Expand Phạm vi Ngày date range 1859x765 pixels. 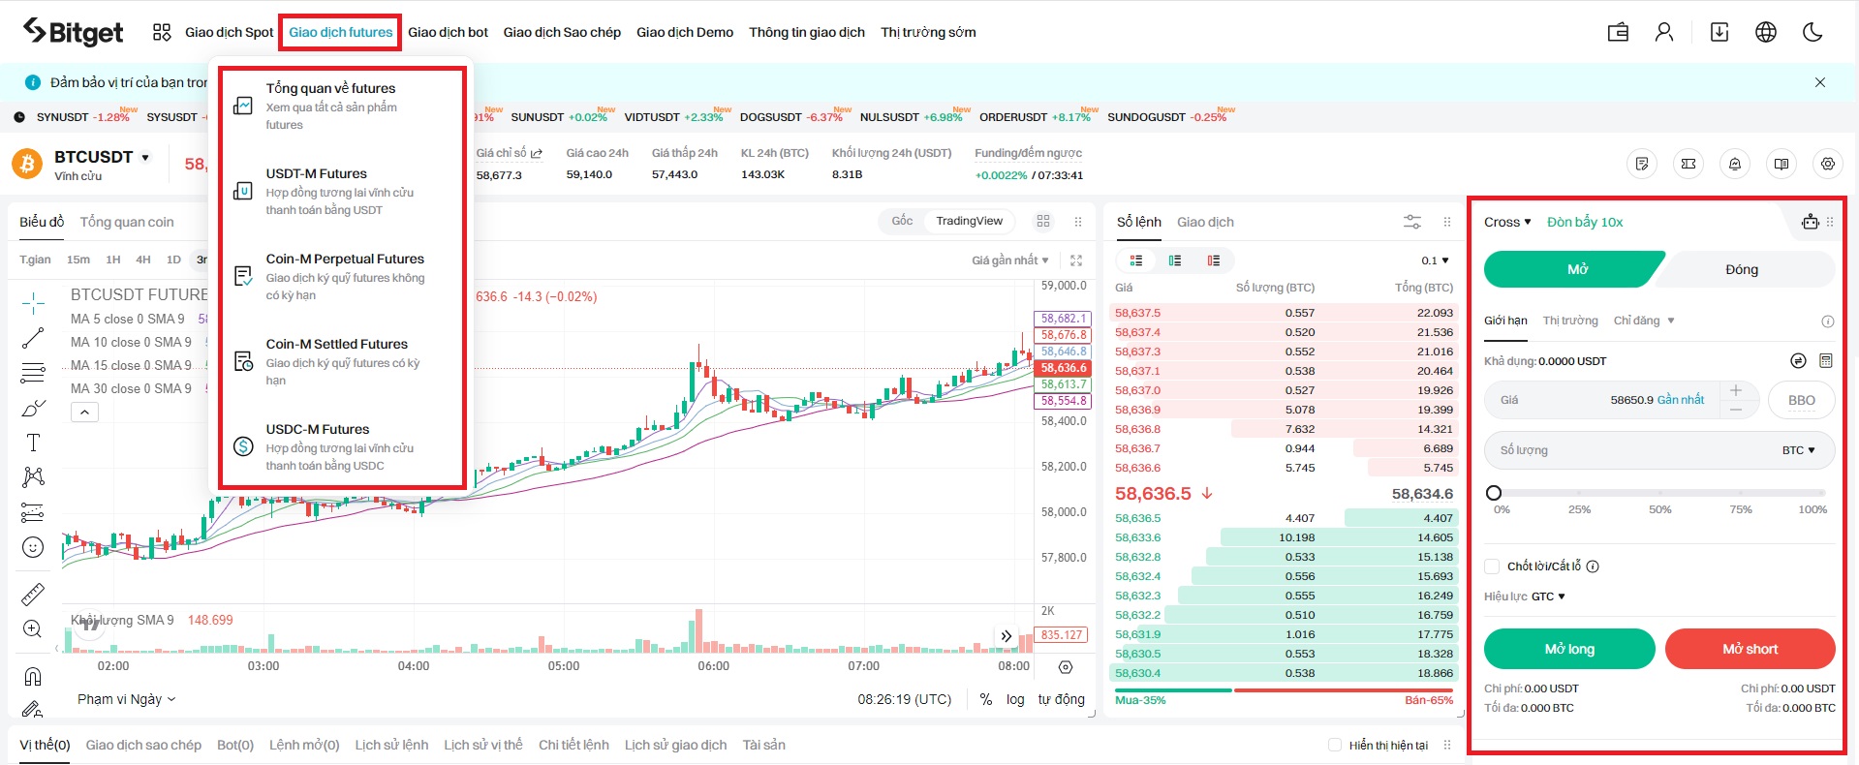(126, 699)
